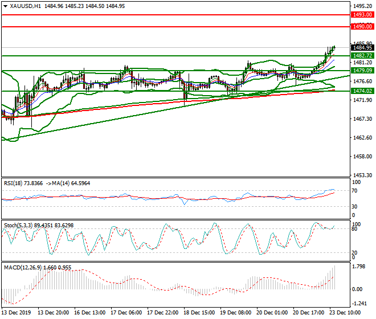Click the 1458.00 price scale value
The image size is (376, 319).
[x=362, y=157]
